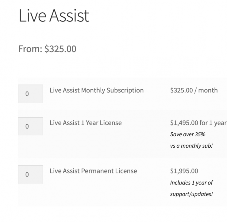Screen dimensions: 227x222
Task: Click the $1,995.00 Permanent License price
Action: click(184, 171)
